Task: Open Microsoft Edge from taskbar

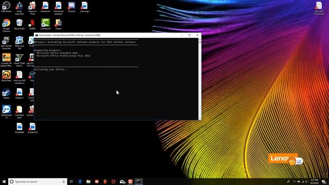Action: coord(80,181)
